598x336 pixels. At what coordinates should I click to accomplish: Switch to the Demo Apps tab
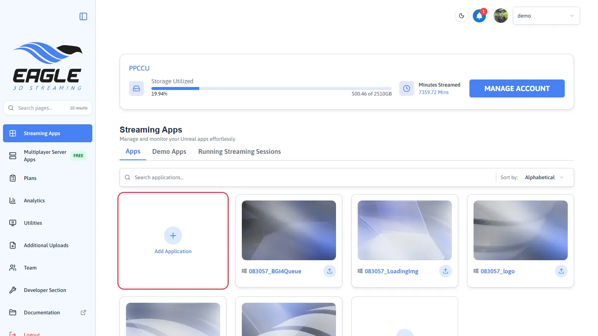coord(169,152)
